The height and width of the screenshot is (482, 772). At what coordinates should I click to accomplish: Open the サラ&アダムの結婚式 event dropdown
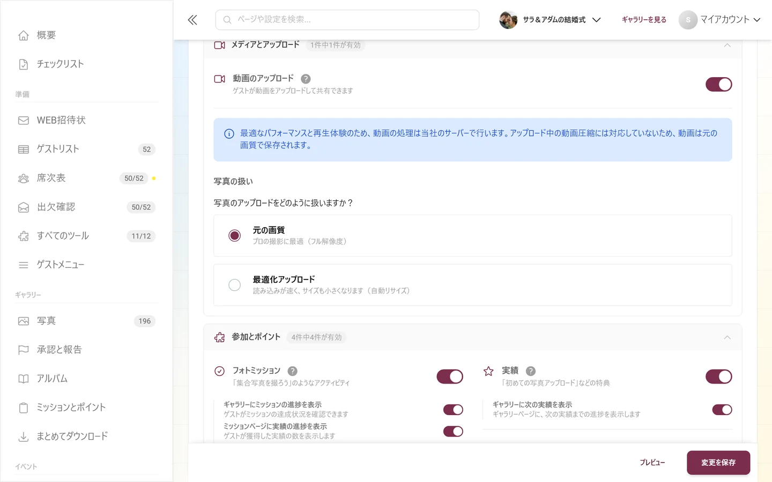[x=550, y=20]
